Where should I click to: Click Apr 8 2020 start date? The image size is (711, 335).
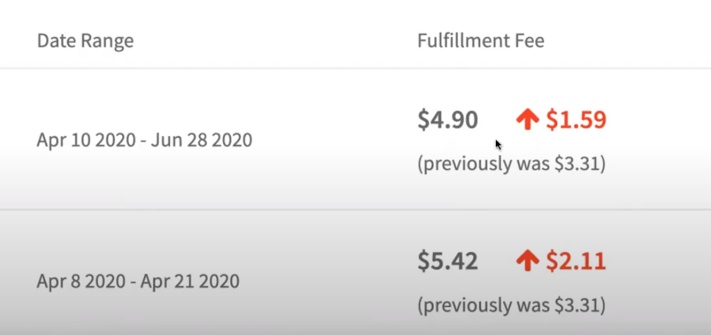tap(81, 281)
